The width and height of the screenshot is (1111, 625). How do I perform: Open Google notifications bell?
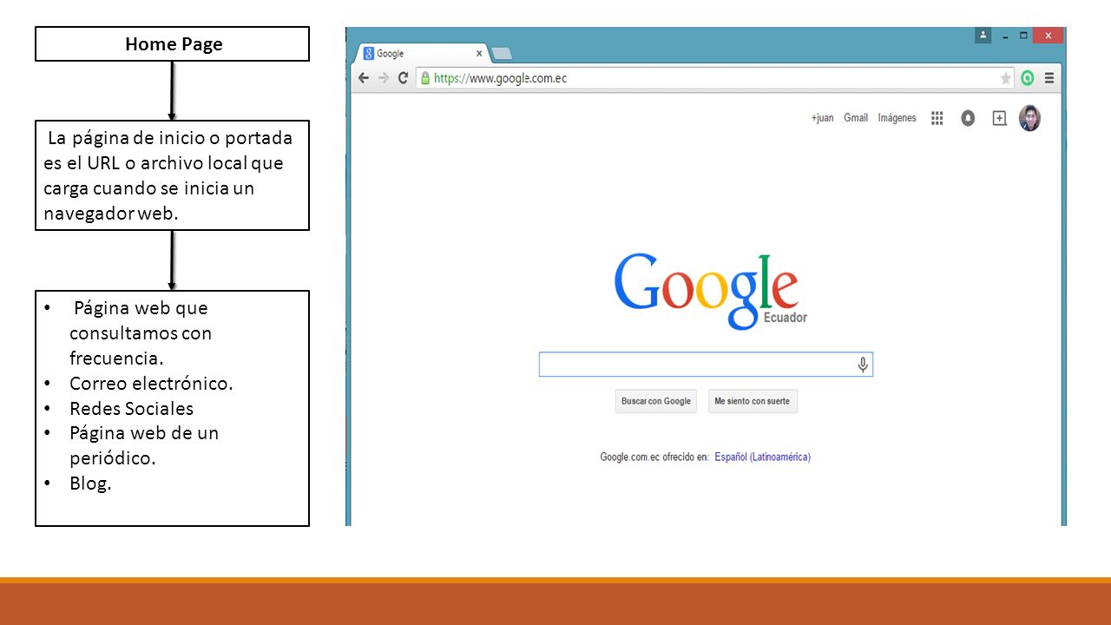pyautogui.click(x=968, y=118)
